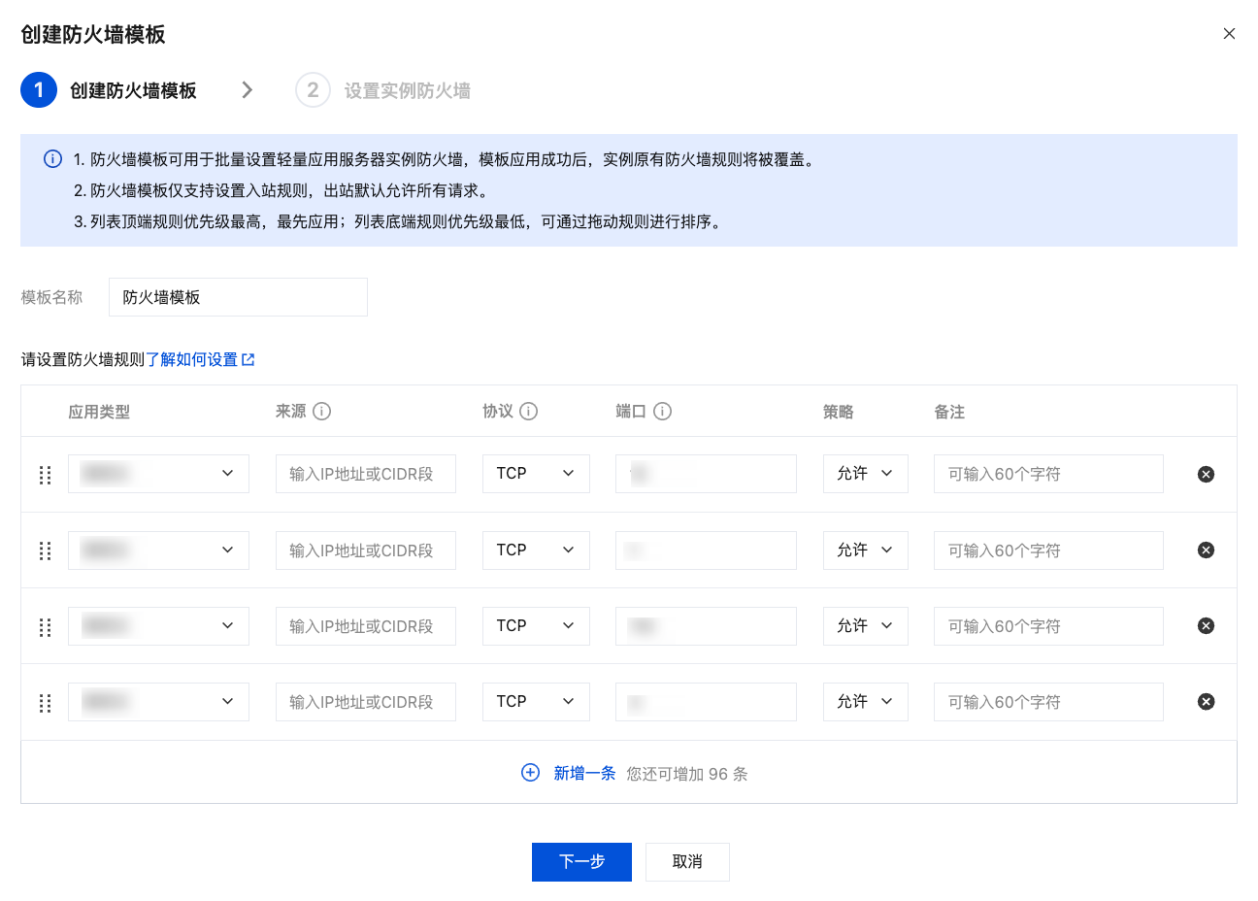
Task: Open the 了解如何设置 help link
Action: [199, 360]
